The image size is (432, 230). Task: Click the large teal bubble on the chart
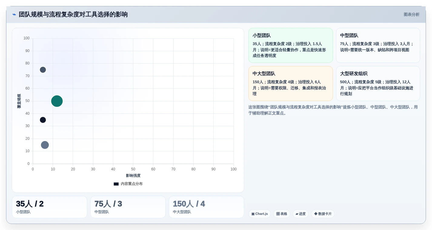(57, 101)
